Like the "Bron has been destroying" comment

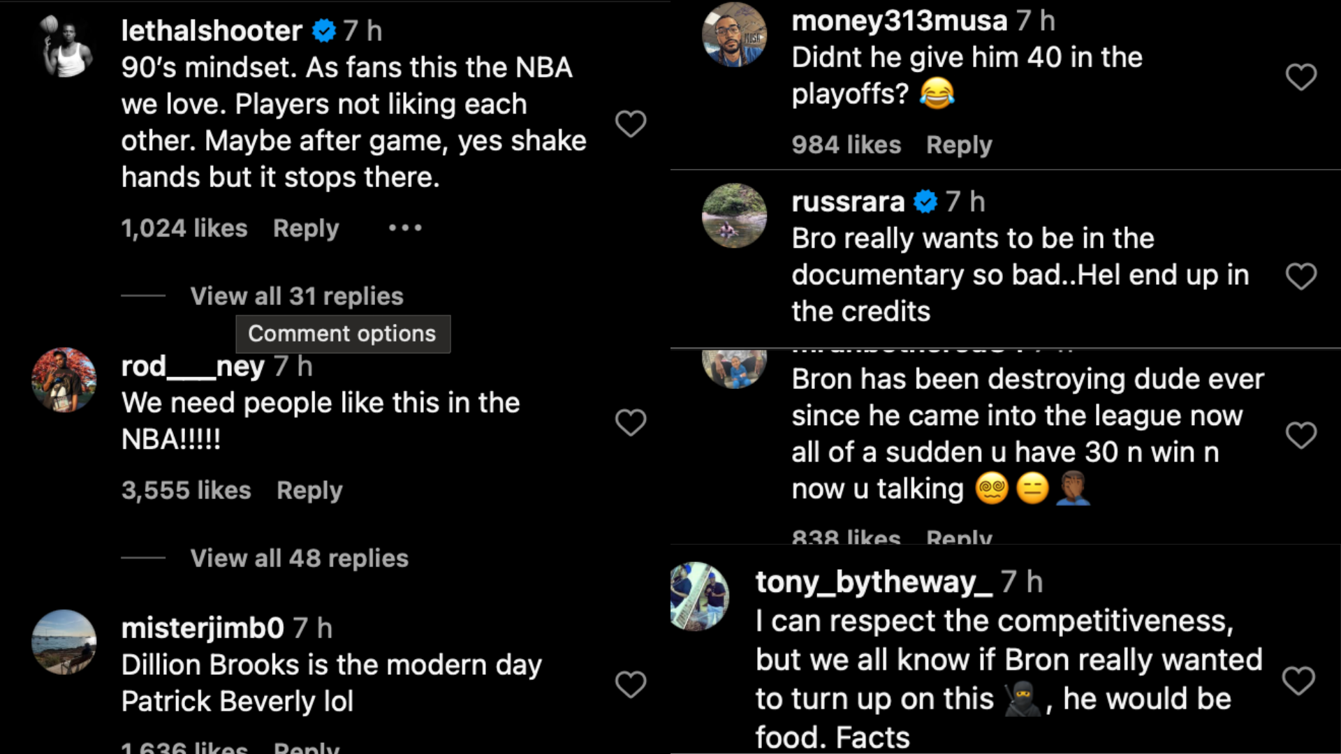[1300, 435]
